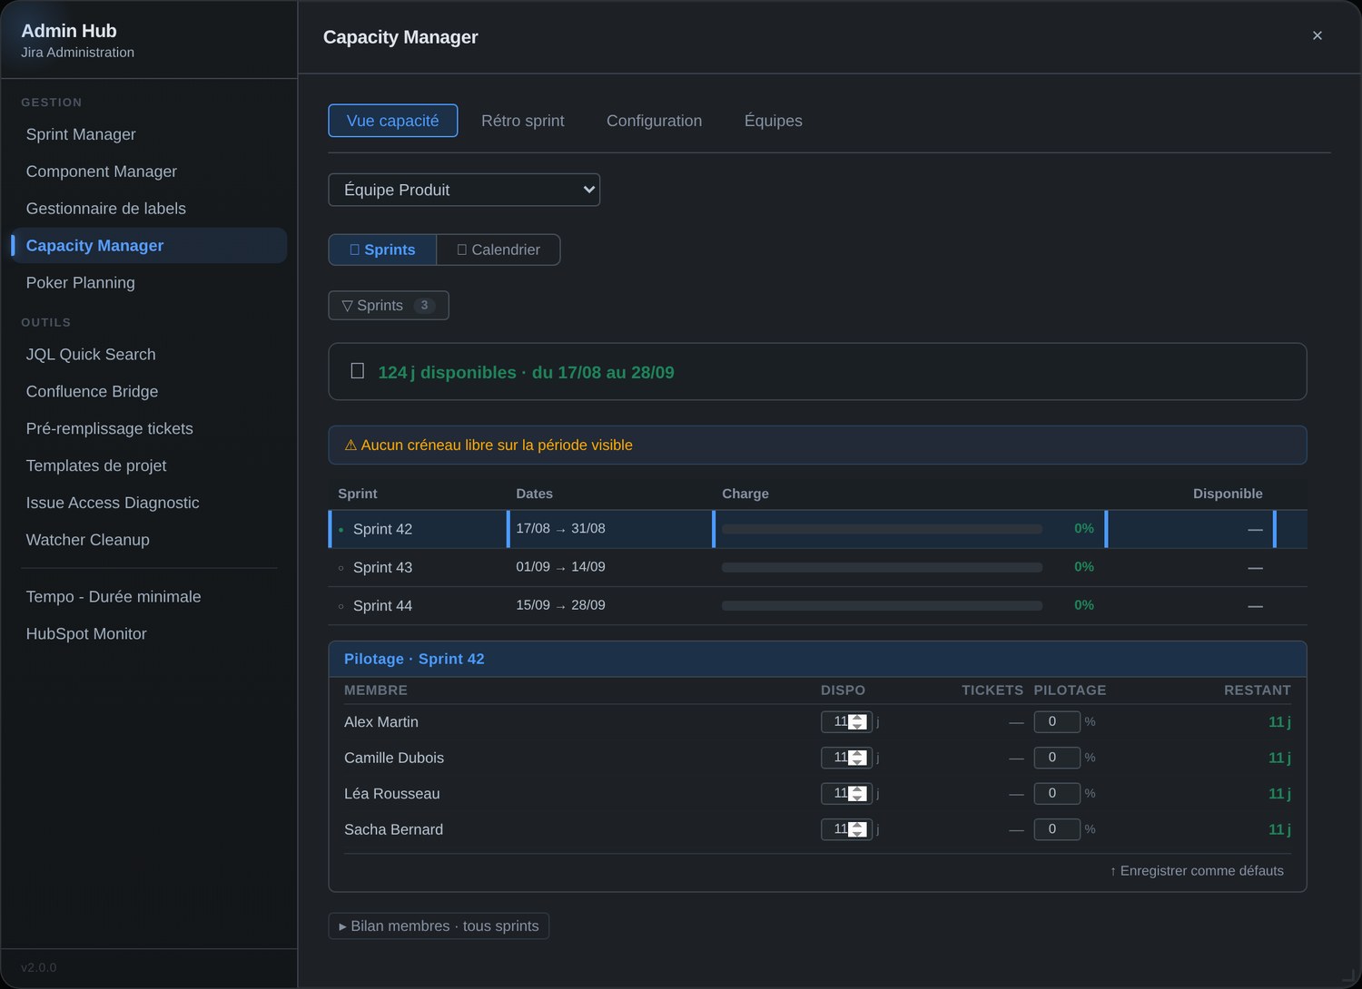Open the Équipe Produit team dropdown
Screen dimensions: 1362x989
(x=464, y=190)
